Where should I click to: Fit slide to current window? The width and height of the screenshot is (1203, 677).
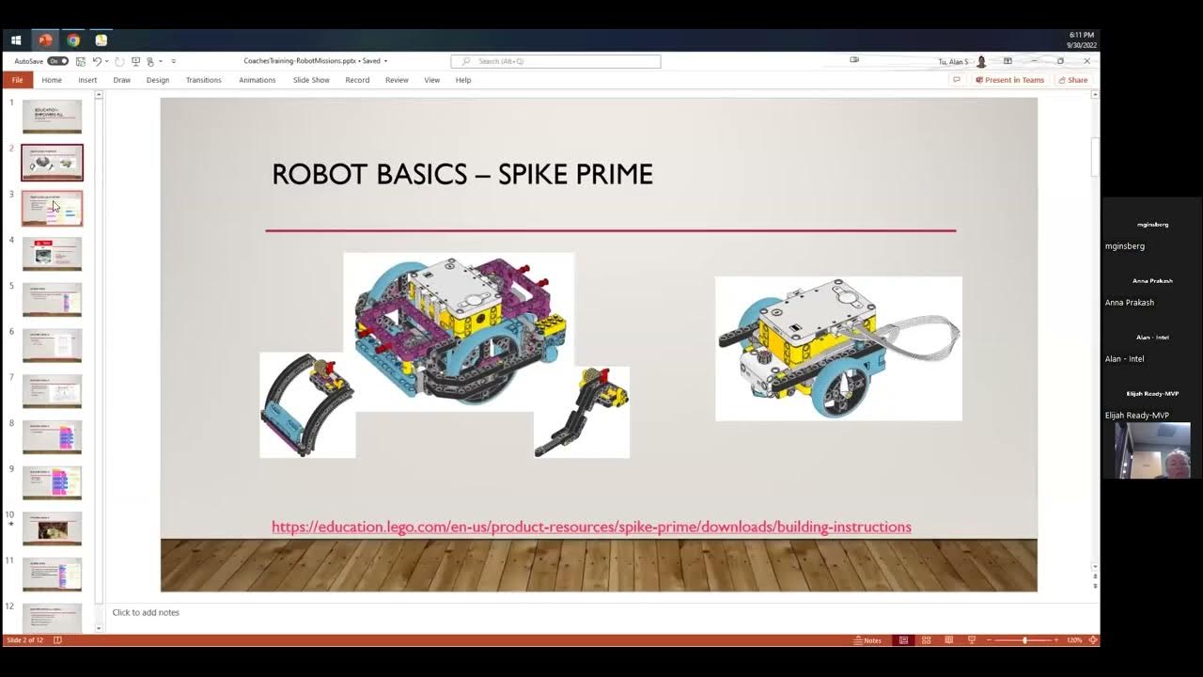coord(1092,640)
